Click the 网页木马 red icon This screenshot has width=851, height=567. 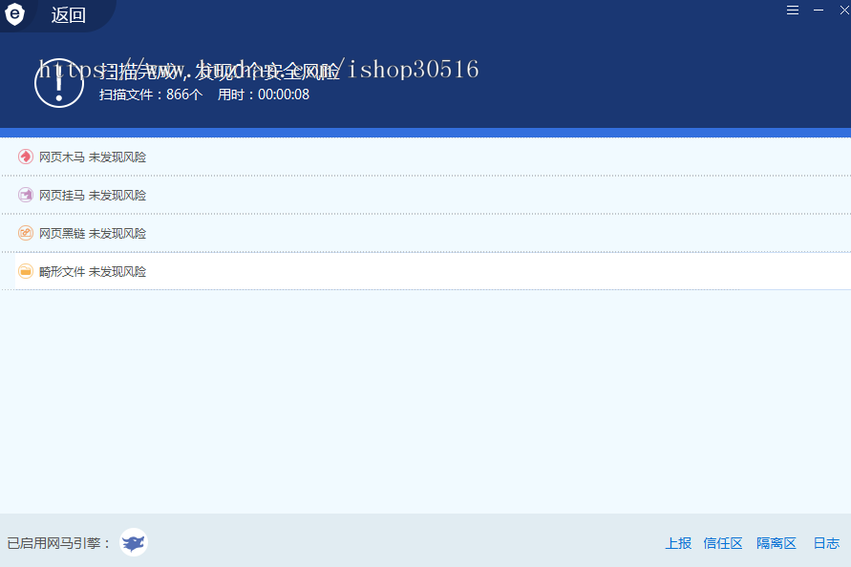coord(26,157)
